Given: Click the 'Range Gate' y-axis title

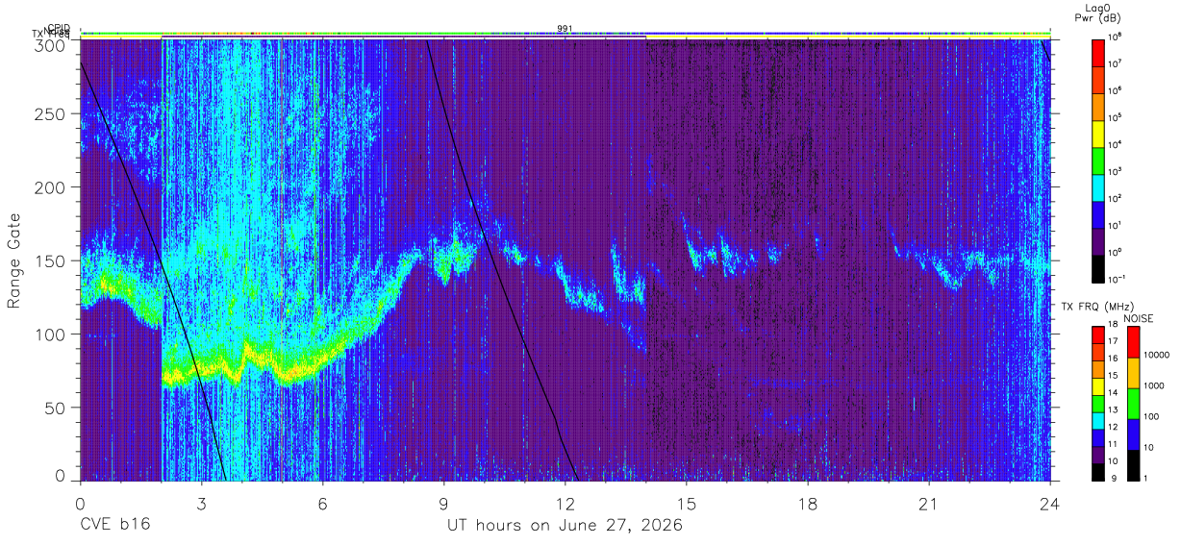Looking at the screenshot, I should point(14,260).
